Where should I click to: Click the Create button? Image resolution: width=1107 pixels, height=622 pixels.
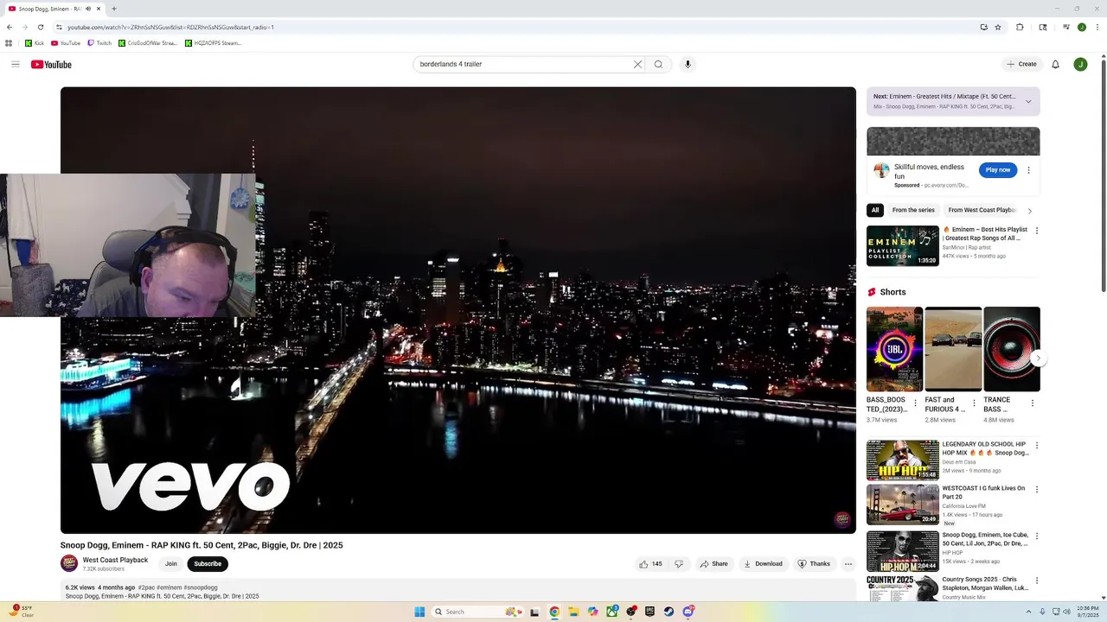[x=1021, y=64]
